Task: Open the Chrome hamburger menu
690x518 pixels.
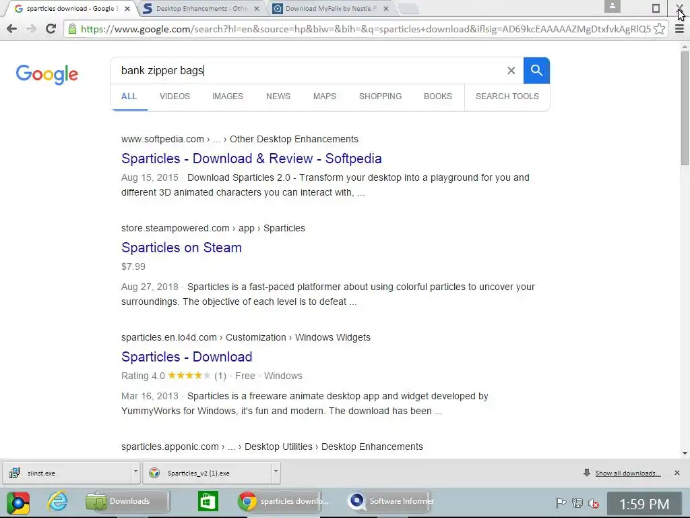Action: [679, 29]
